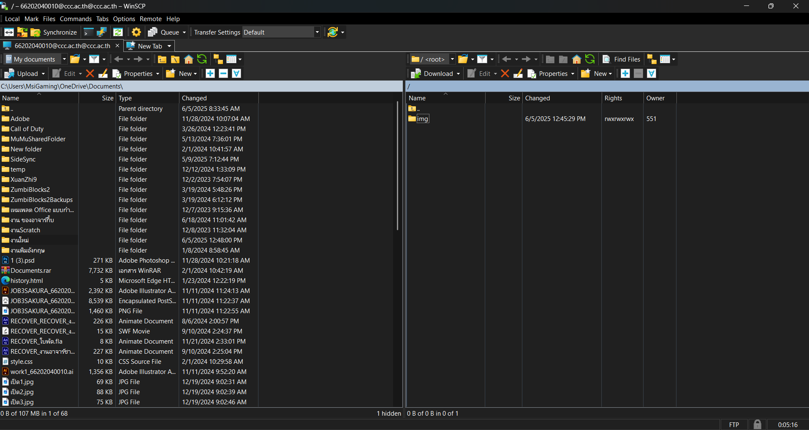Click remote Select Files plus icon
The image size is (809, 430).
click(x=625, y=73)
